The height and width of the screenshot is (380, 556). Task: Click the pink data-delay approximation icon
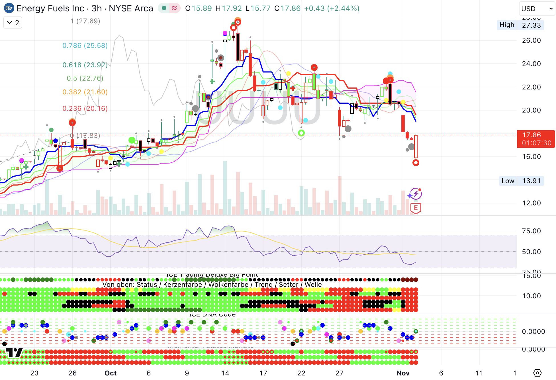coord(174,8)
